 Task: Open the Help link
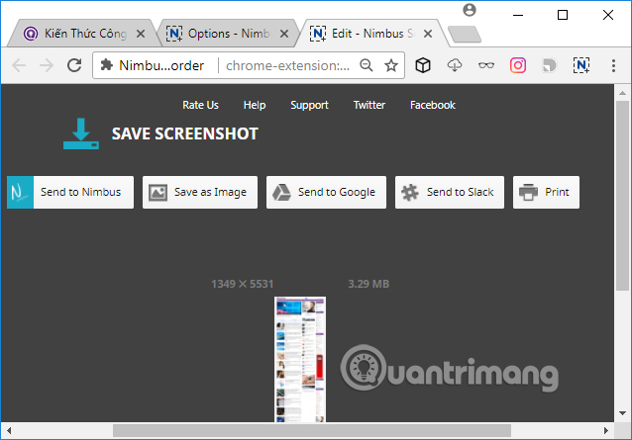click(255, 105)
